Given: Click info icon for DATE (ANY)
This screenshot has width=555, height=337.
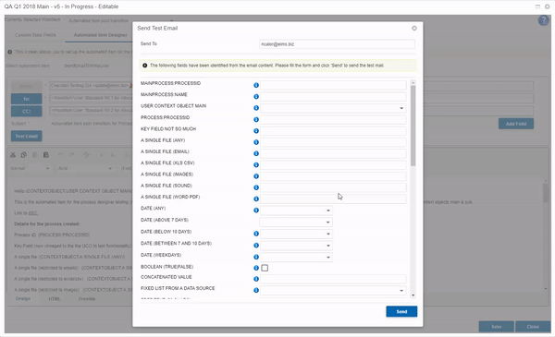Looking at the screenshot, I should [256, 211].
